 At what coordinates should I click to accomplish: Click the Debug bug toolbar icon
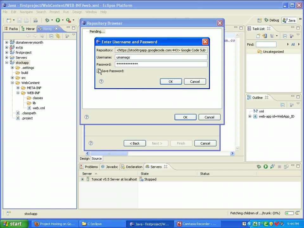pos(47,20)
